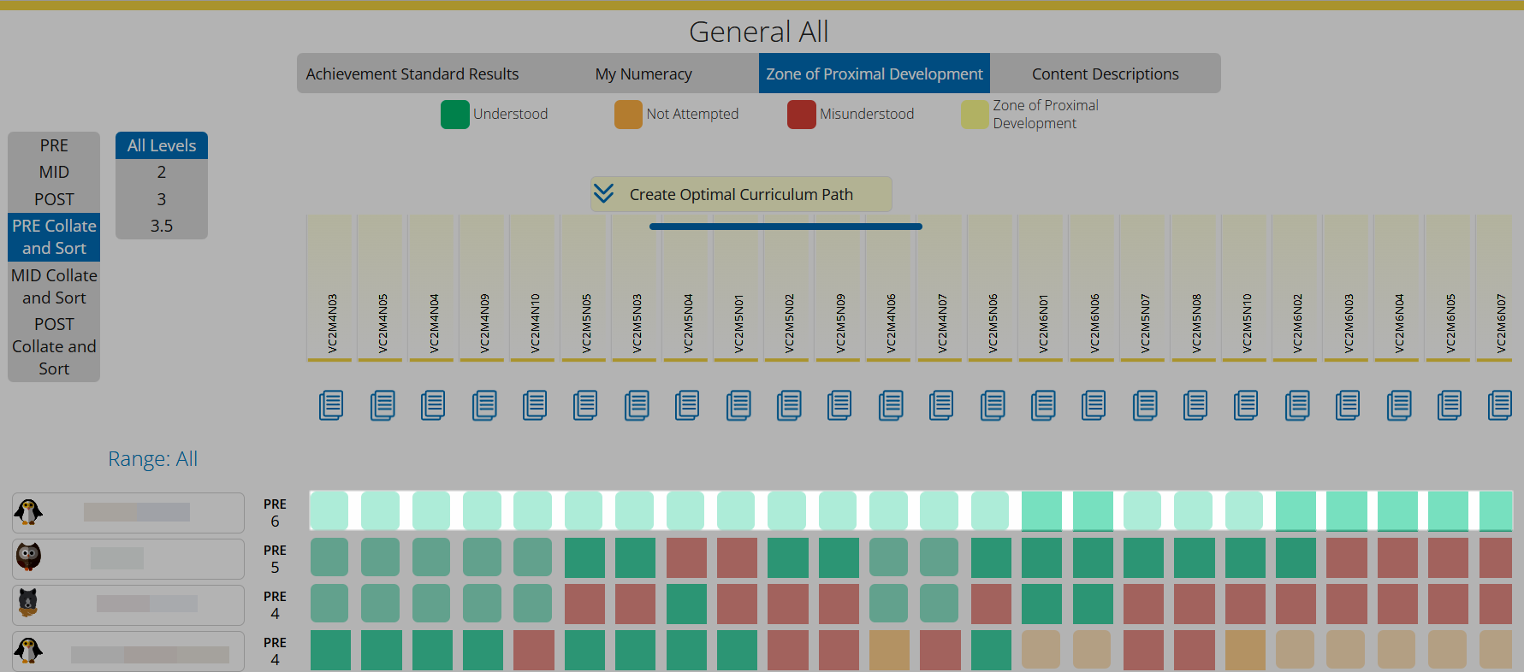Click the VC2M4N03 column header
Image resolution: width=1524 pixels, height=672 pixels.
(329, 288)
